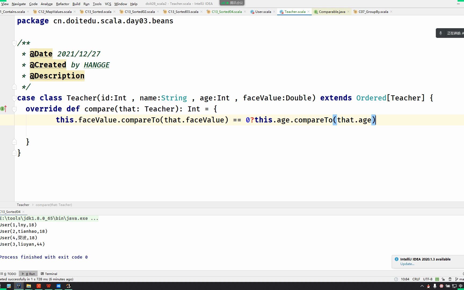Switch to the C12_MapValues.scala tab
464x290 pixels.
[55, 12]
